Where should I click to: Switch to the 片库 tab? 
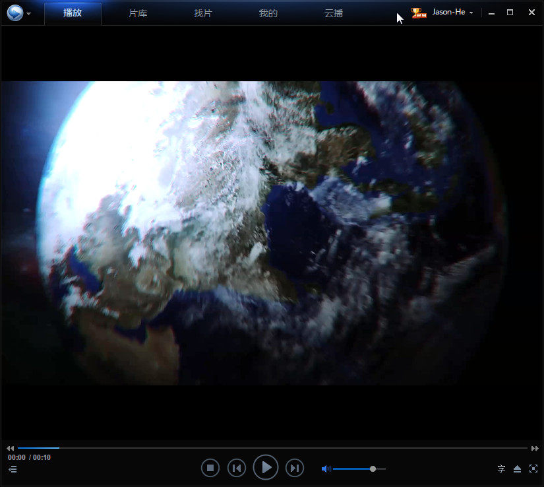tap(138, 13)
